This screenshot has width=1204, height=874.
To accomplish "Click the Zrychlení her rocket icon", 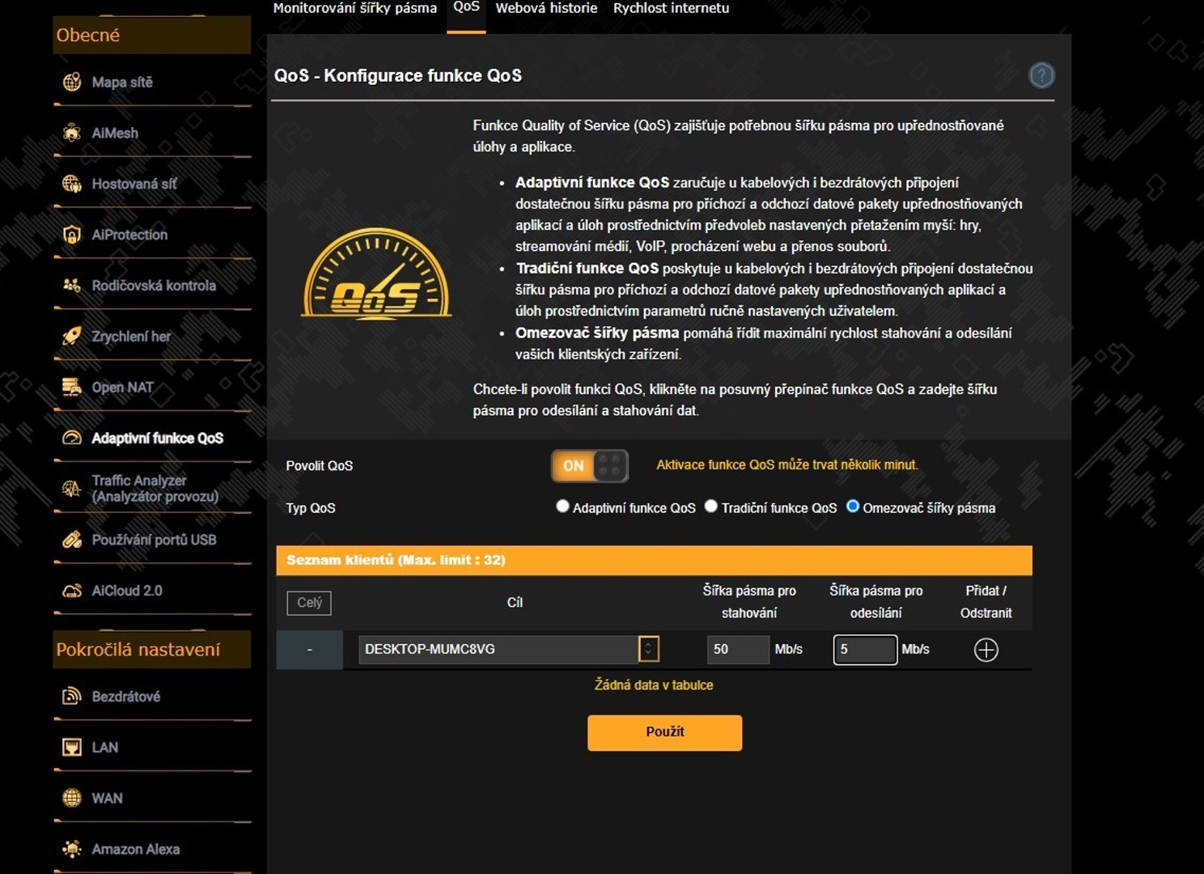I will tap(72, 337).
